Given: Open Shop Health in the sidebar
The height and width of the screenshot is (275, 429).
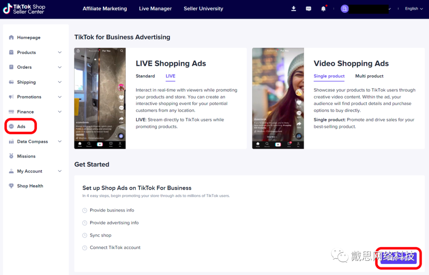Looking at the screenshot, I should coord(30,186).
